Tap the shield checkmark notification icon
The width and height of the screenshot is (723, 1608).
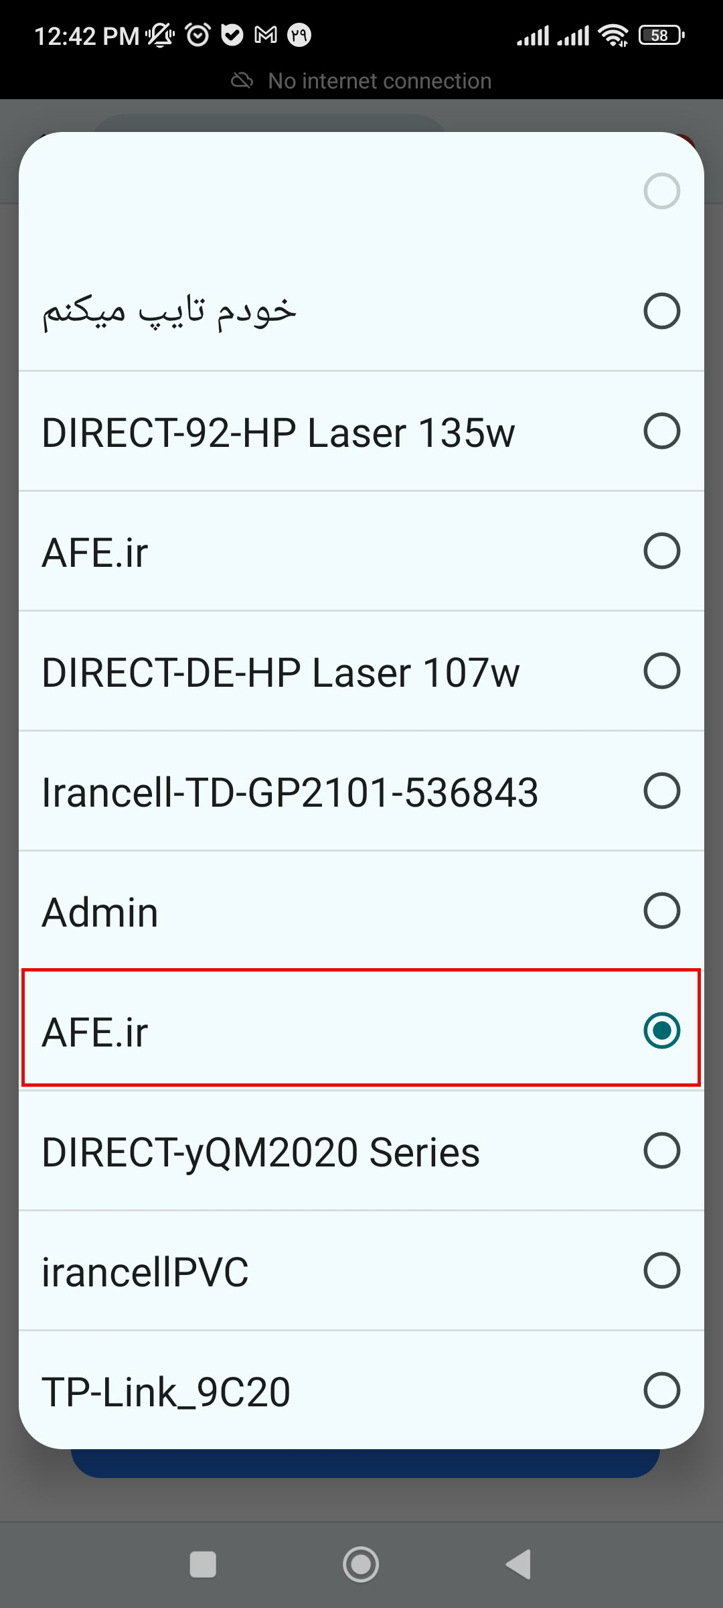232,34
